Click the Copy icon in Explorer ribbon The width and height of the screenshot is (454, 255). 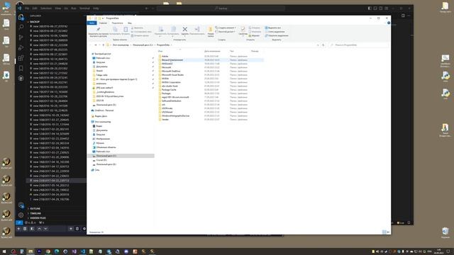point(115,30)
